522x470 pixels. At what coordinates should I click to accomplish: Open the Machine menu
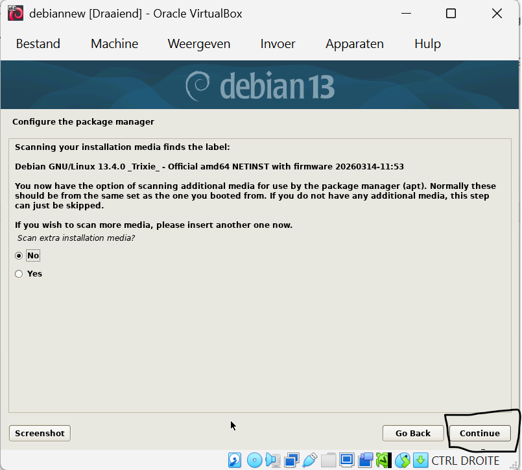click(115, 43)
